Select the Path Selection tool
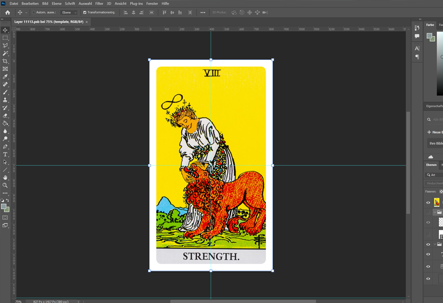The image size is (443, 303). click(x=5, y=162)
